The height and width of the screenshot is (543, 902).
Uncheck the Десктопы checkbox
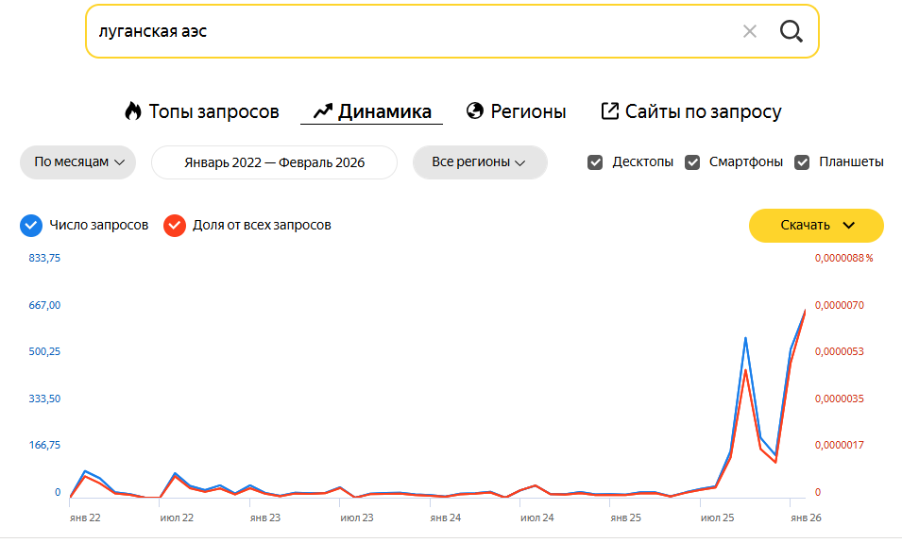595,161
